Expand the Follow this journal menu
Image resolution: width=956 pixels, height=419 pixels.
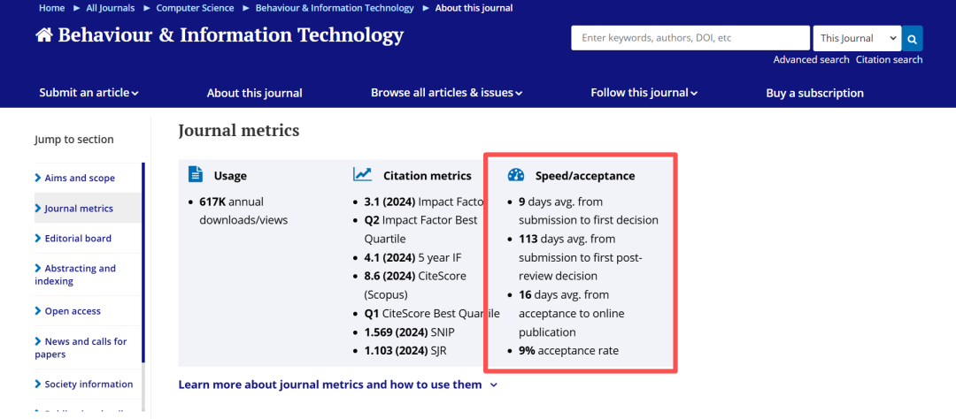[x=644, y=93]
